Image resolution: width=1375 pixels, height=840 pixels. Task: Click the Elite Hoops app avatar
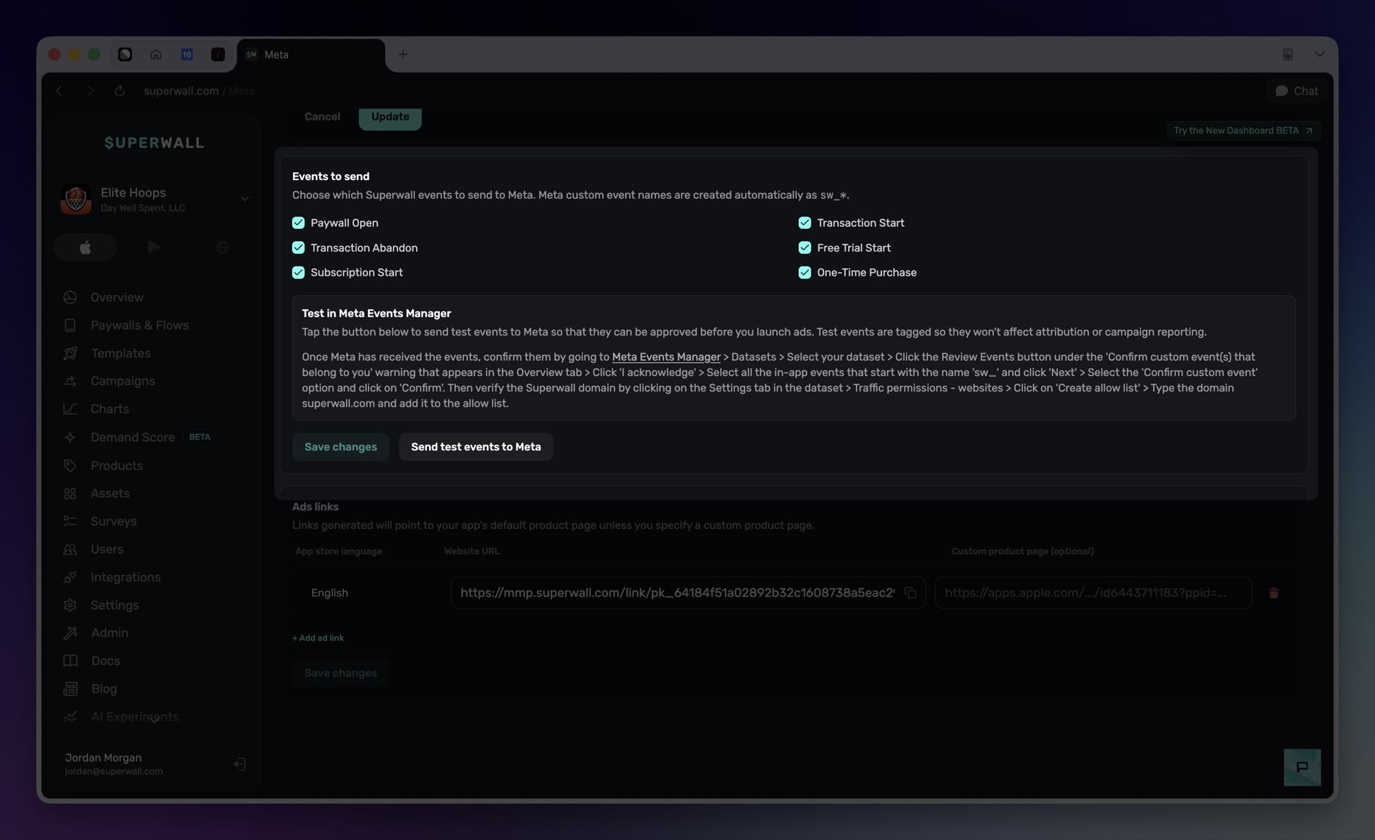[76, 199]
